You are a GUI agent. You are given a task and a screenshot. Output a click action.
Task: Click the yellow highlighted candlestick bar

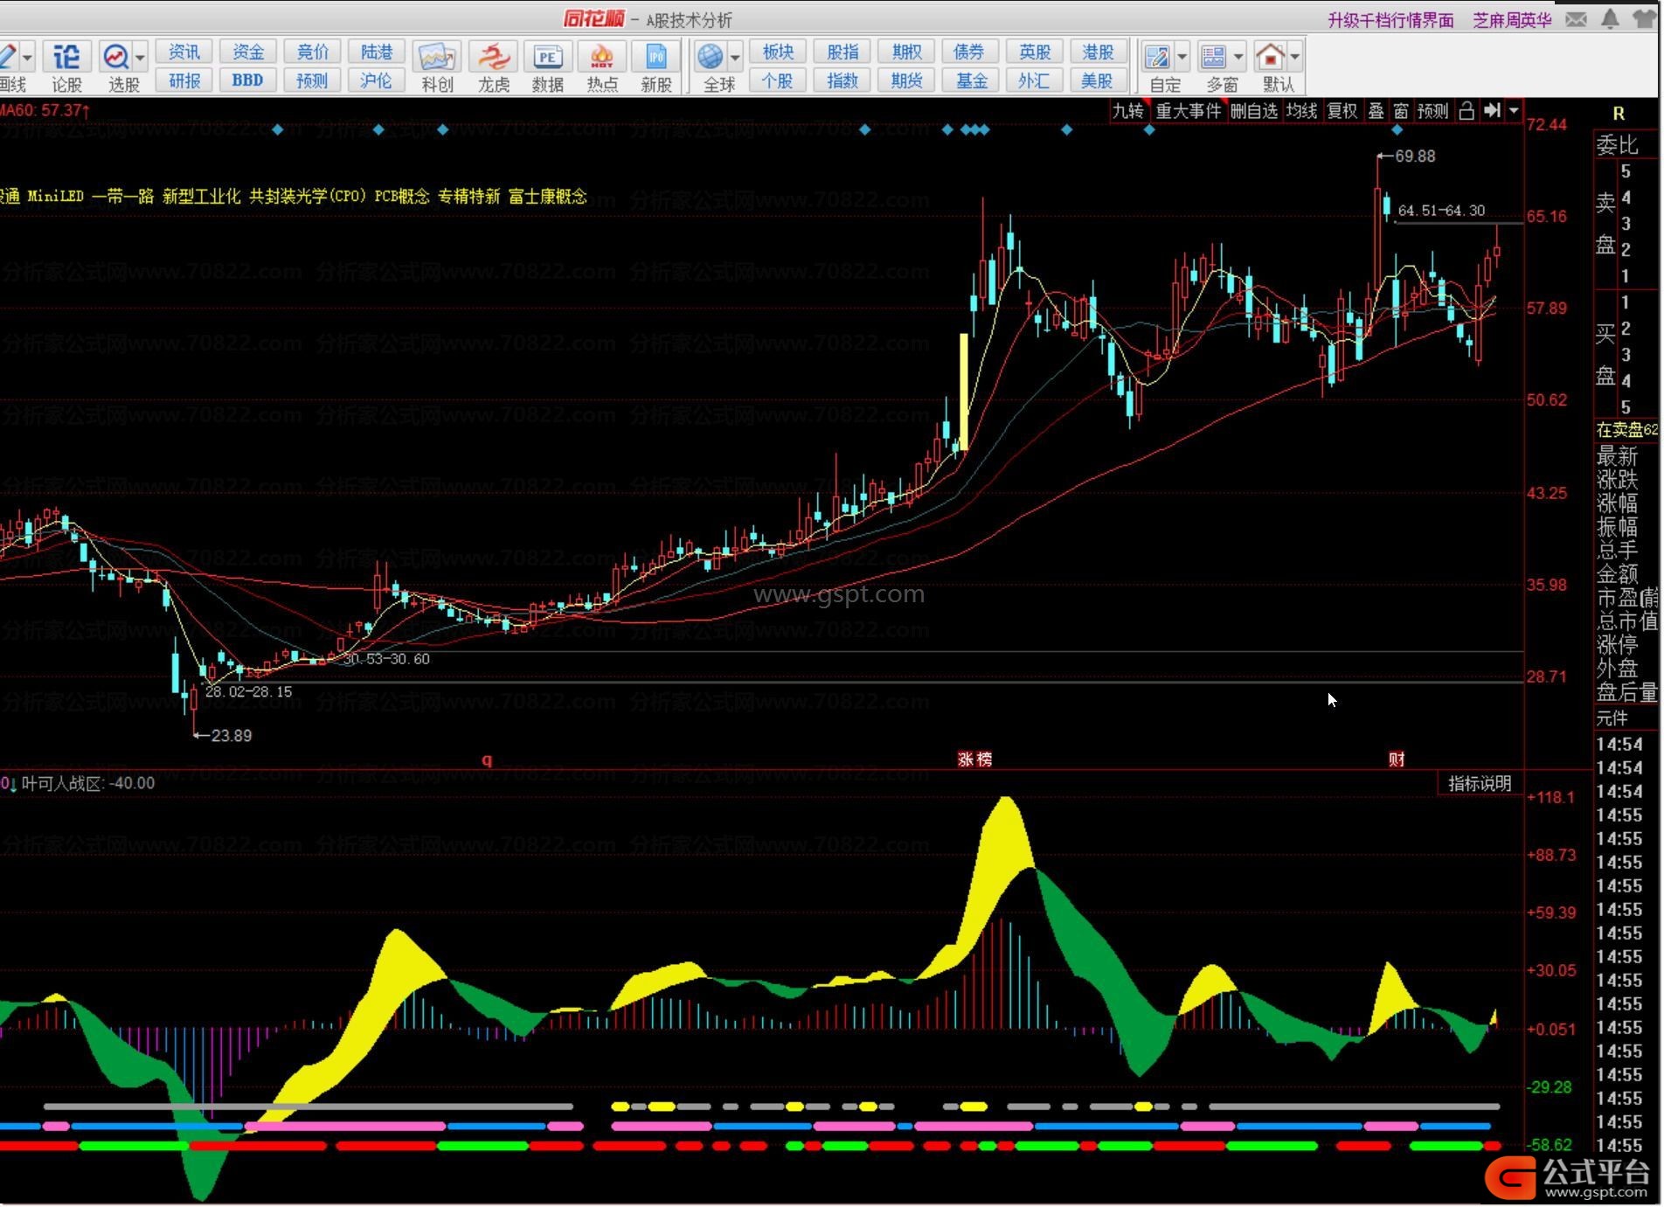964,391
